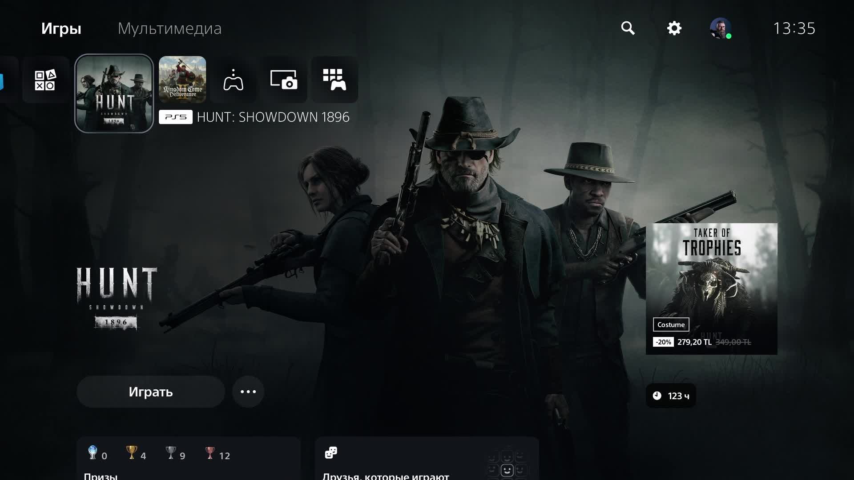Image resolution: width=854 pixels, height=480 pixels.
Task: Open the three-dots options button
Action: pos(248,392)
